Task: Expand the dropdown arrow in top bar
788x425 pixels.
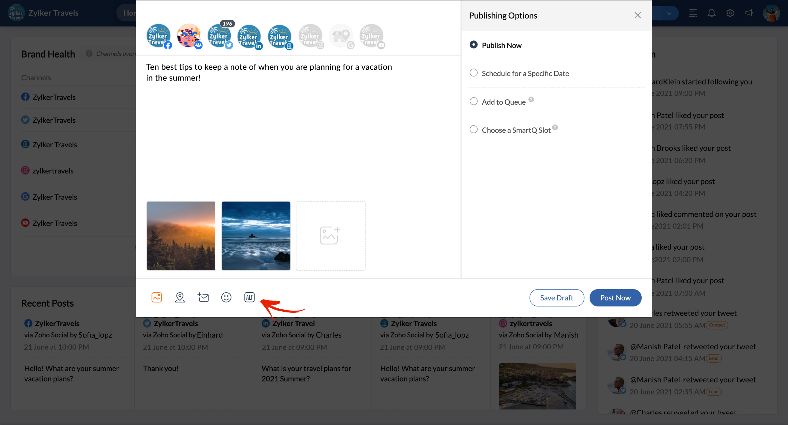Action: tap(669, 13)
